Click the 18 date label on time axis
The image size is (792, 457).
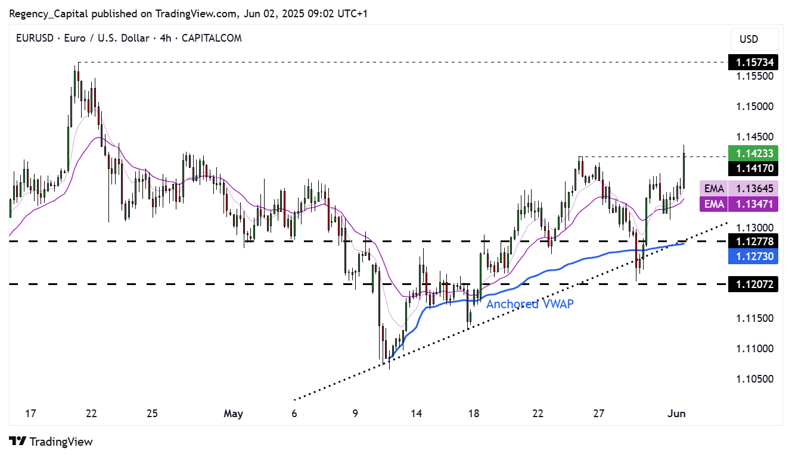[x=474, y=414]
